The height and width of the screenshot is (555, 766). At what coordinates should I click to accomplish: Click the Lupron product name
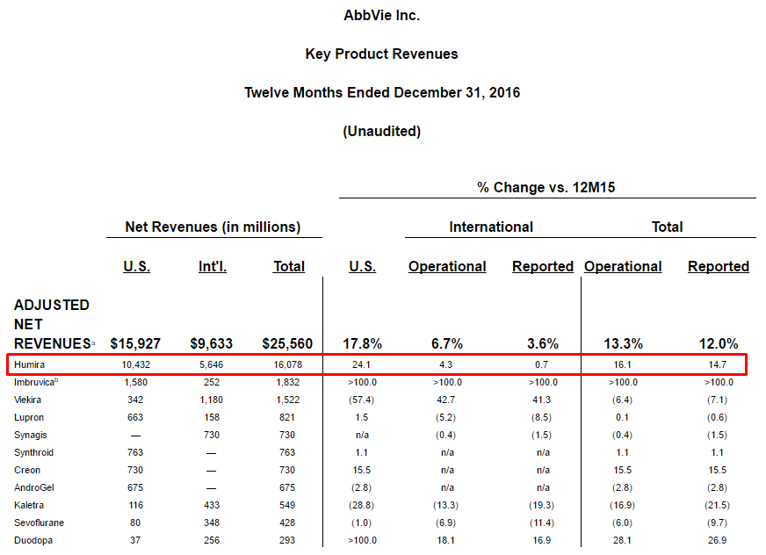[29, 417]
